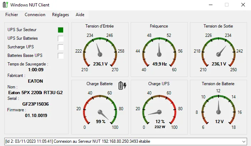Click the manufacturer name EATON
251x146 pixels.
click(35, 81)
